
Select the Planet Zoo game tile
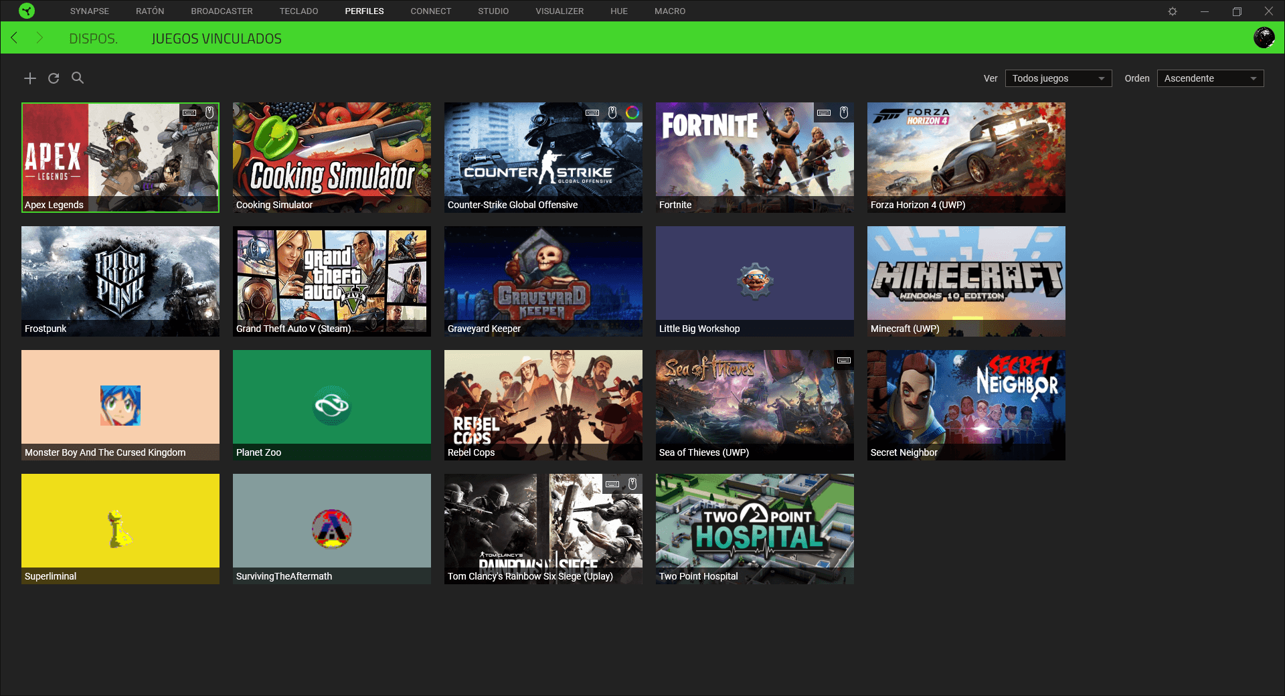pyautogui.click(x=332, y=405)
